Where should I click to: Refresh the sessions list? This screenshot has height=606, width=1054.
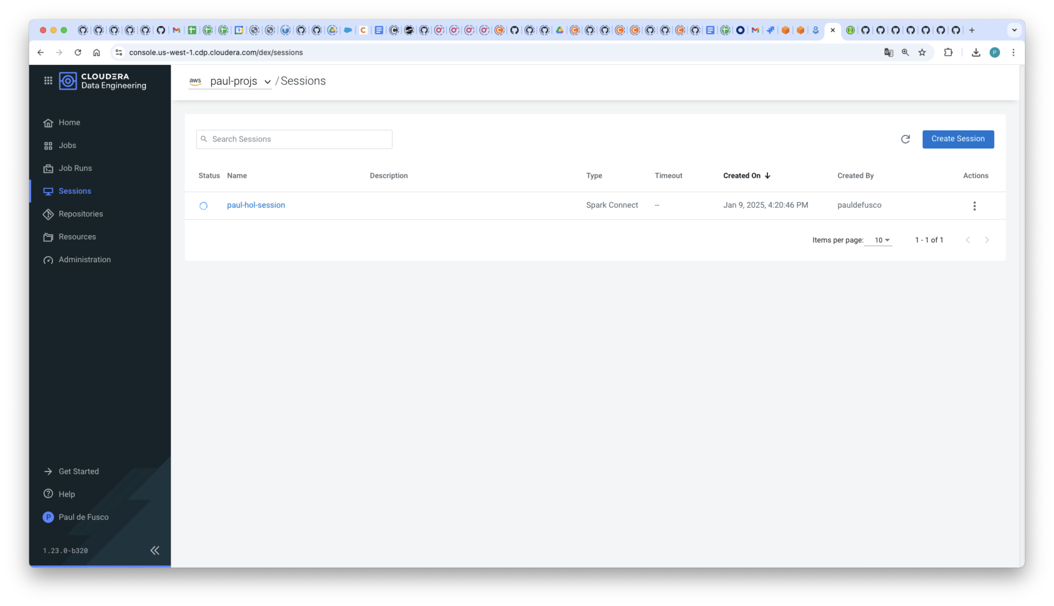tap(906, 139)
